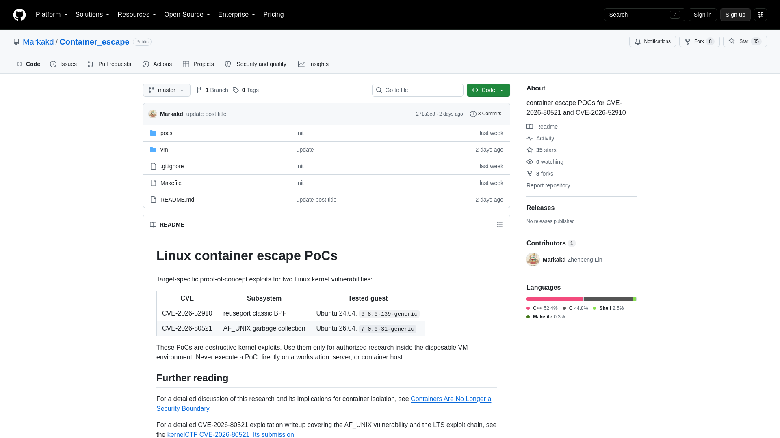Viewport: 780px width, 438px height.
Task: Expand the Resources menu
Action: pos(137,15)
